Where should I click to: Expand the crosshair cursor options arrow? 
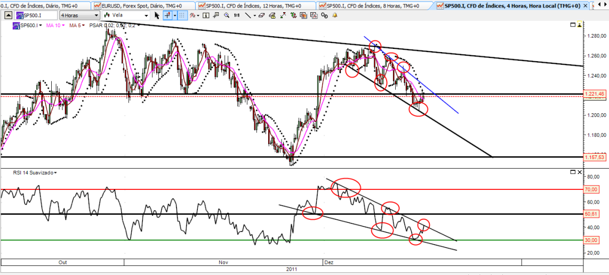pos(175,15)
